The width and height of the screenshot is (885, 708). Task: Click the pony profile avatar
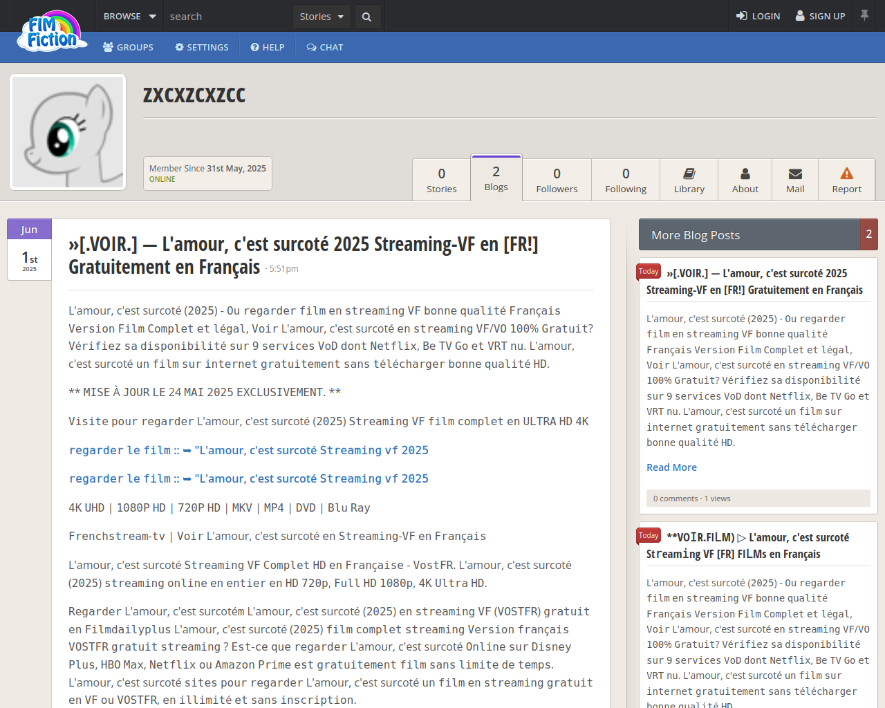68,132
